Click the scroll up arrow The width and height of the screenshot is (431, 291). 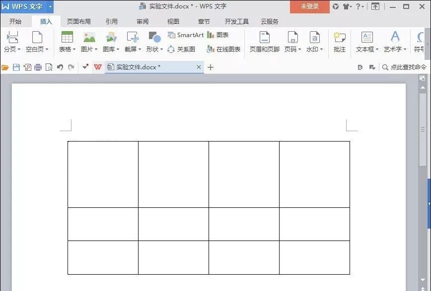pos(423,88)
